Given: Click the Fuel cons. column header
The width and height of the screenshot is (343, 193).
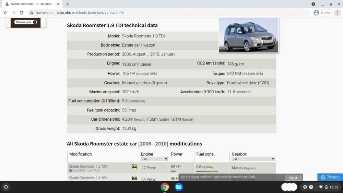Looking at the screenshot, I should 205,154.
